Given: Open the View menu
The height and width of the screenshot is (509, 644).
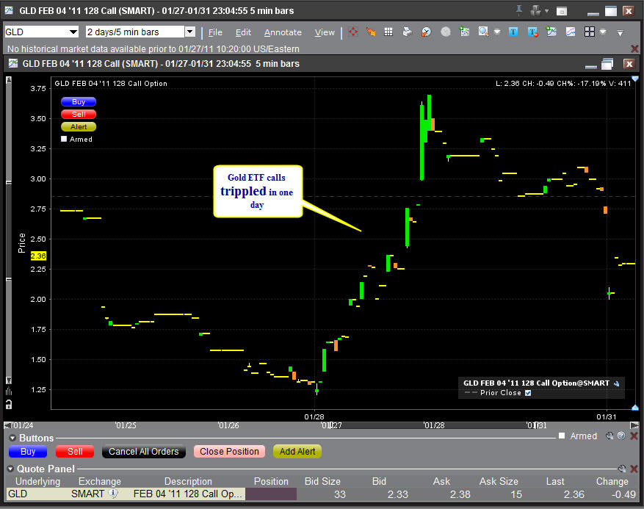Looking at the screenshot, I should click(325, 32).
